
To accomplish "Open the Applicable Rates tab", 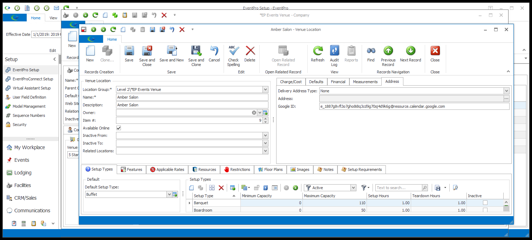I will (167, 169).
